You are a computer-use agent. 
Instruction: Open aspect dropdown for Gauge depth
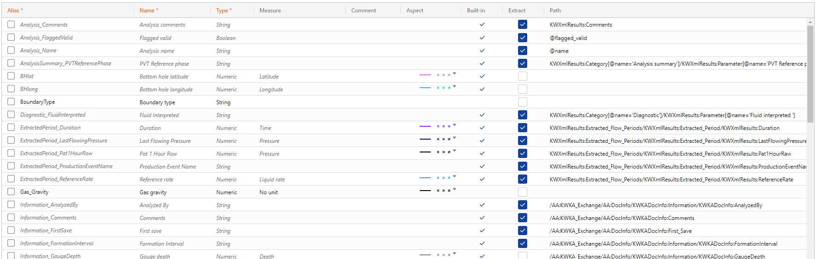click(x=455, y=253)
